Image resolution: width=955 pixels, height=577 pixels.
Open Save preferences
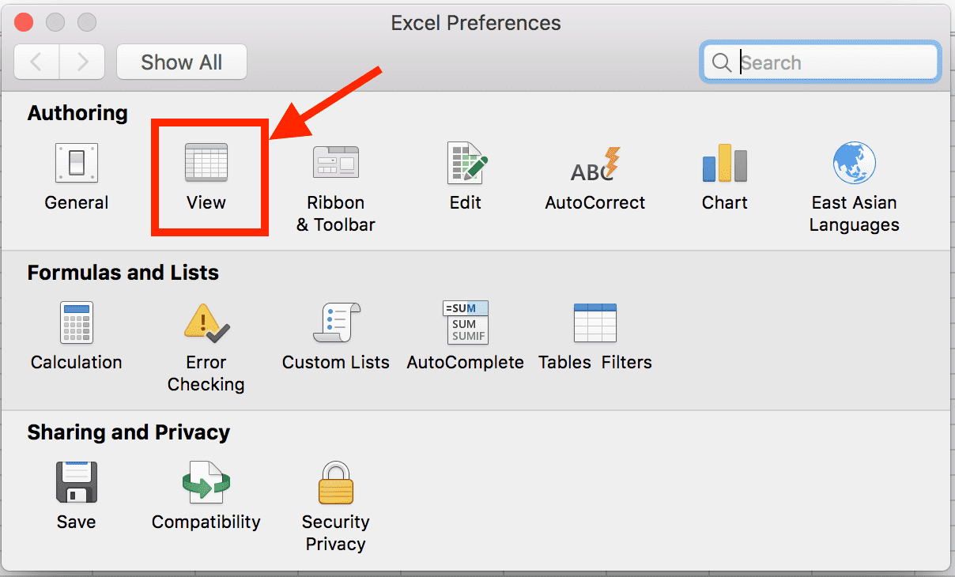(x=77, y=483)
